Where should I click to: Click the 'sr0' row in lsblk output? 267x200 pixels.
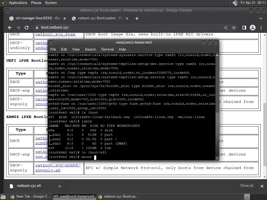(x=80, y=148)
